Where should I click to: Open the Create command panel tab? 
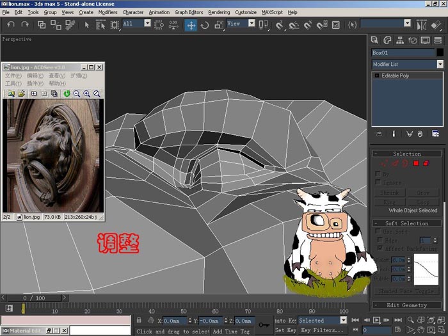click(x=374, y=40)
